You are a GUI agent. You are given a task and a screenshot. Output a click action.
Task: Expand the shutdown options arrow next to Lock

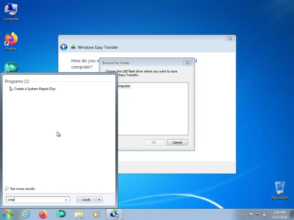click(x=99, y=200)
